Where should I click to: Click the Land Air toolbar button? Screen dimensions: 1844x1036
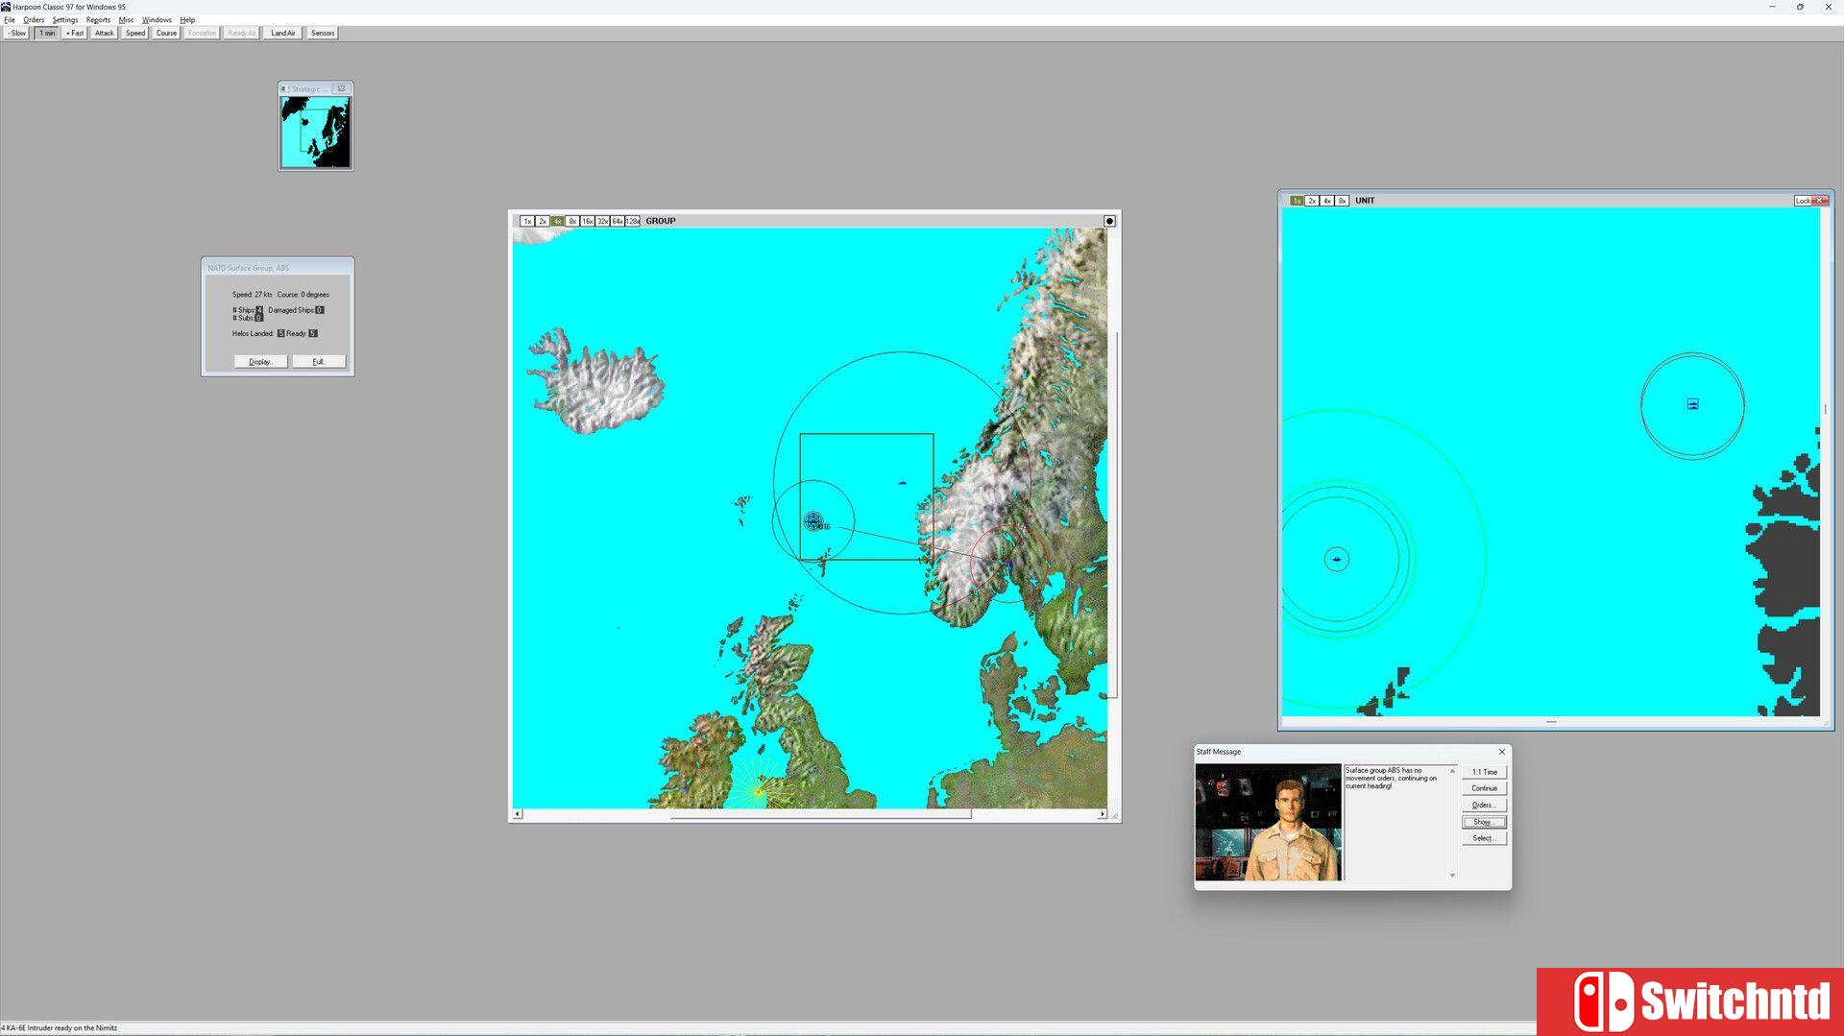283,33
